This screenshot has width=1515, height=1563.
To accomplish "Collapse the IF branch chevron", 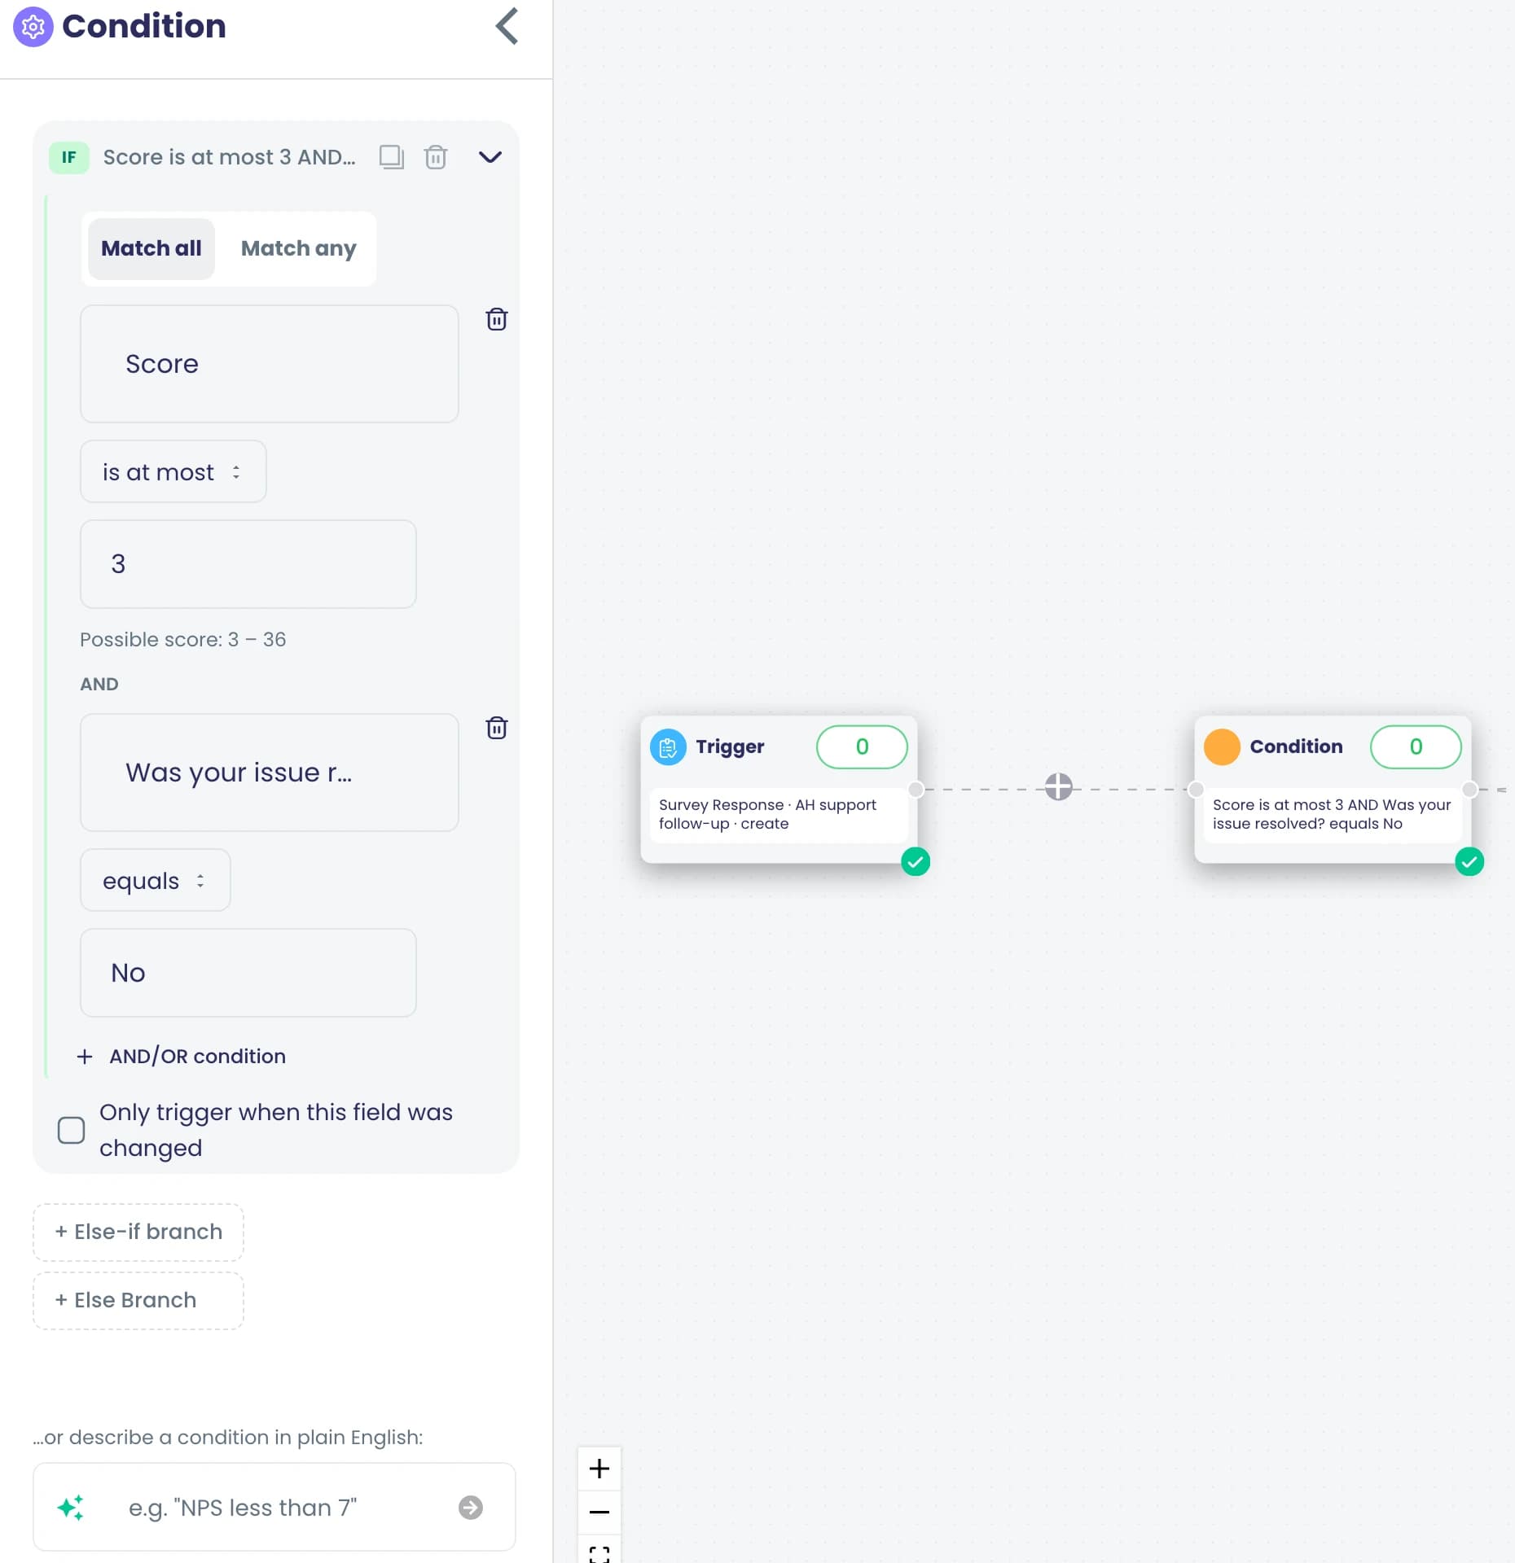I will coord(490,156).
